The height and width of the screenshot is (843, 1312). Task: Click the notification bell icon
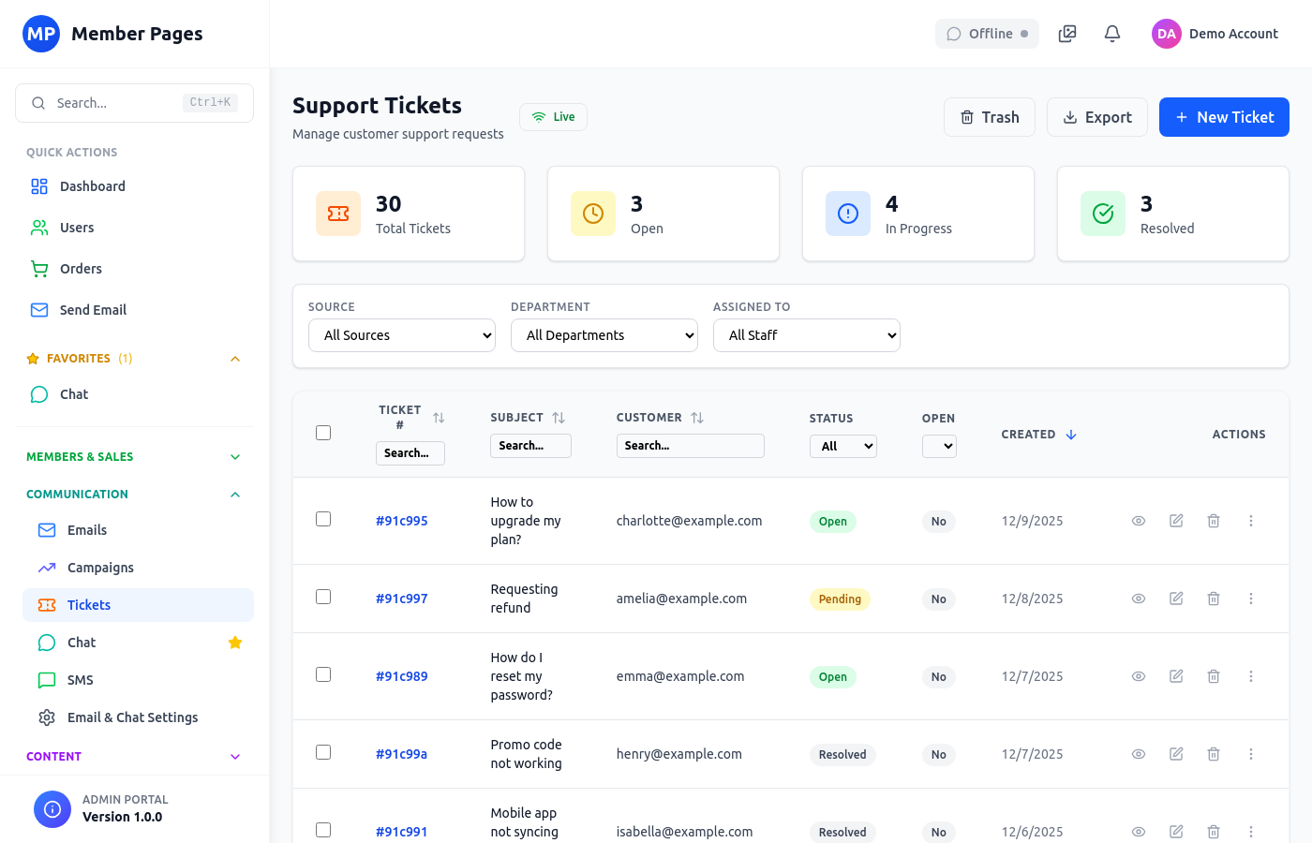pyautogui.click(x=1112, y=34)
